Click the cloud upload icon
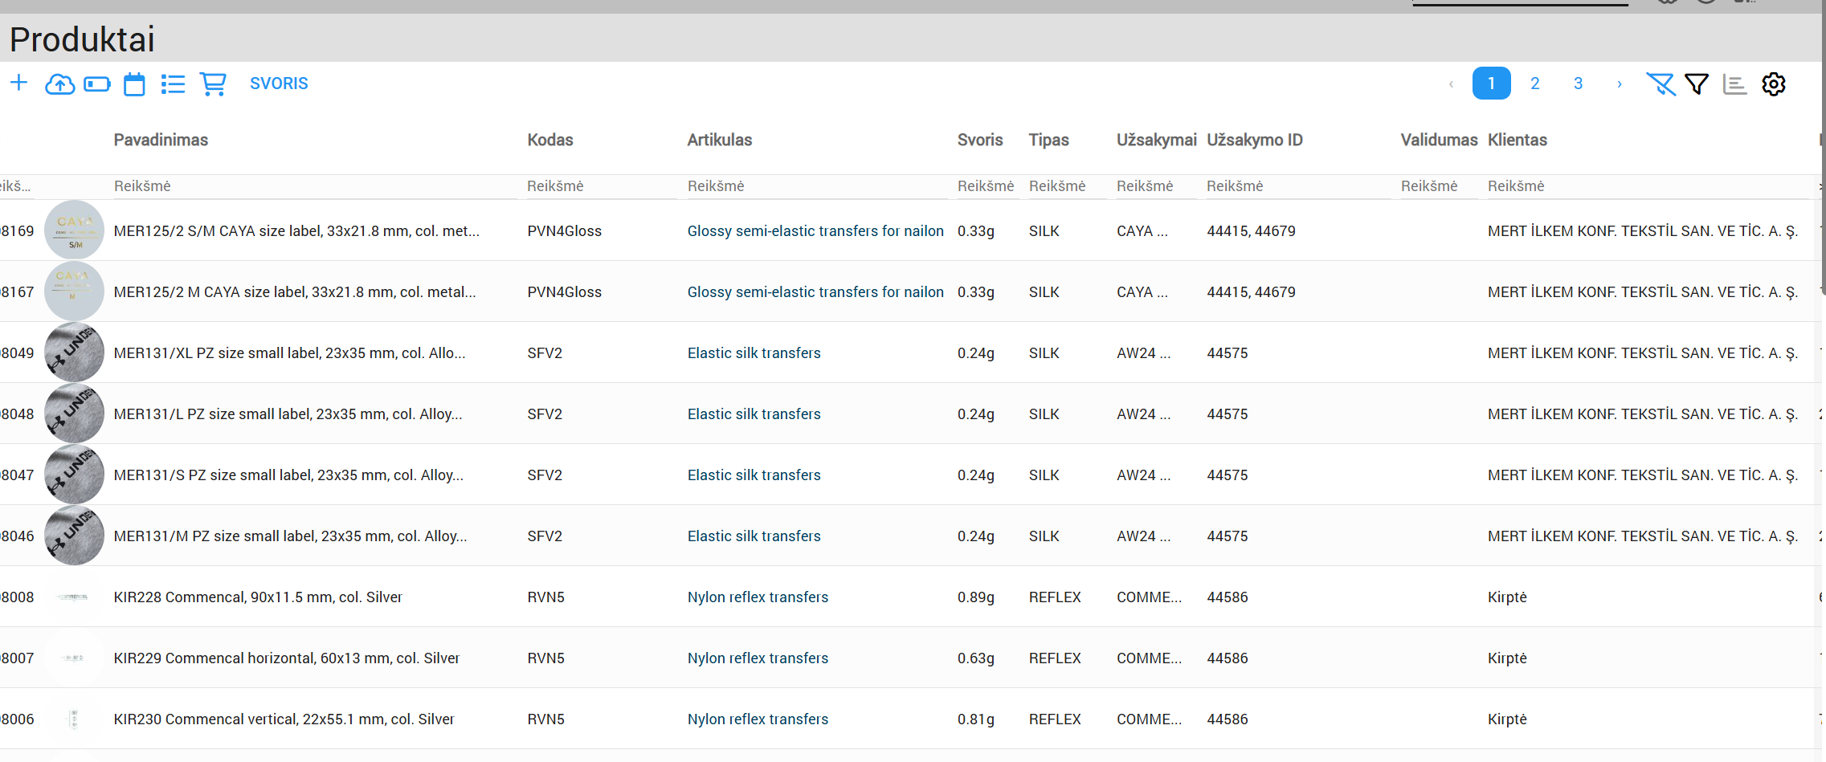The width and height of the screenshot is (1826, 762). pos(59,84)
